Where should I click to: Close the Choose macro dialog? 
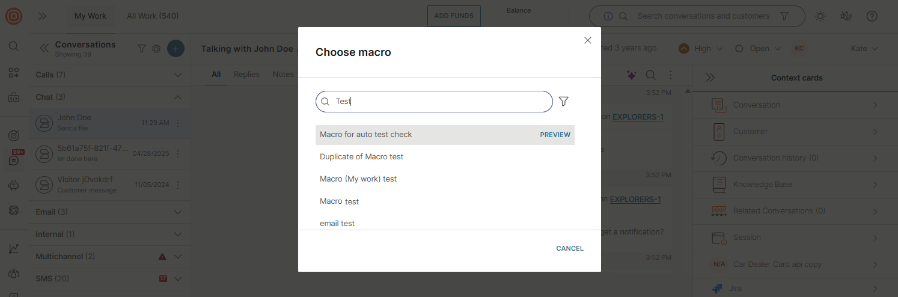coord(588,40)
